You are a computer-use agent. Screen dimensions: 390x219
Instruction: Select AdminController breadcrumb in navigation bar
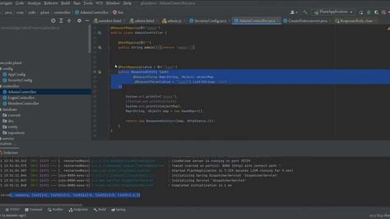(x=91, y=12)
